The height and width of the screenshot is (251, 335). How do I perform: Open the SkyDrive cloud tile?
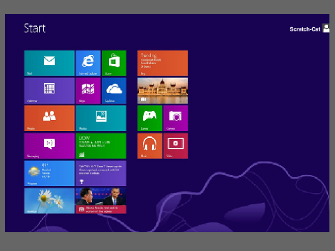tap(114, 91)
